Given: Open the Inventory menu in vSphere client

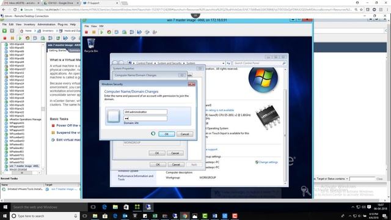Looking at the screenshot, I should (29, 24).
